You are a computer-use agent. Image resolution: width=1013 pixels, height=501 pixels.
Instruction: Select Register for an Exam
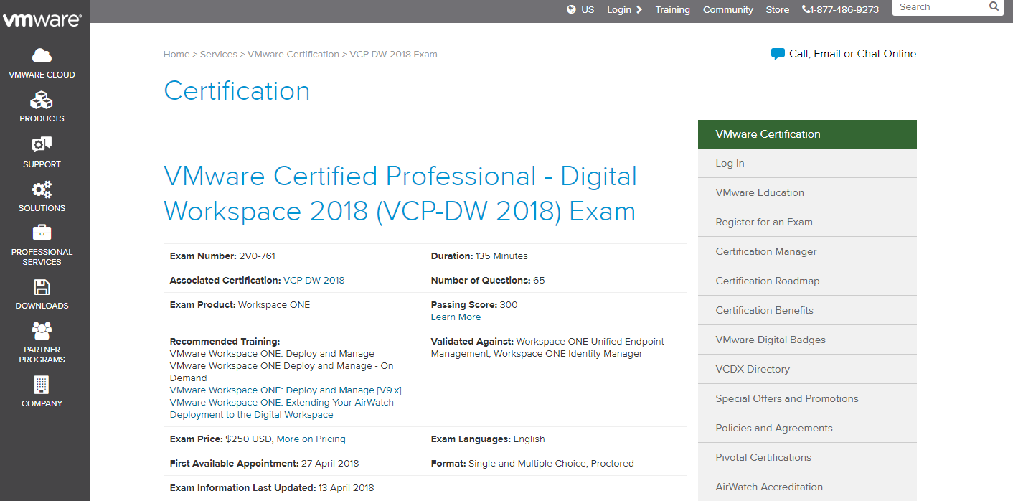pyautogui.click(x=807, y=223)
